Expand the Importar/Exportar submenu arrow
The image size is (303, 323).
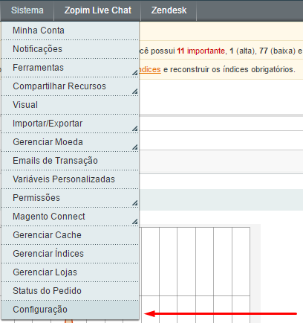134,129
